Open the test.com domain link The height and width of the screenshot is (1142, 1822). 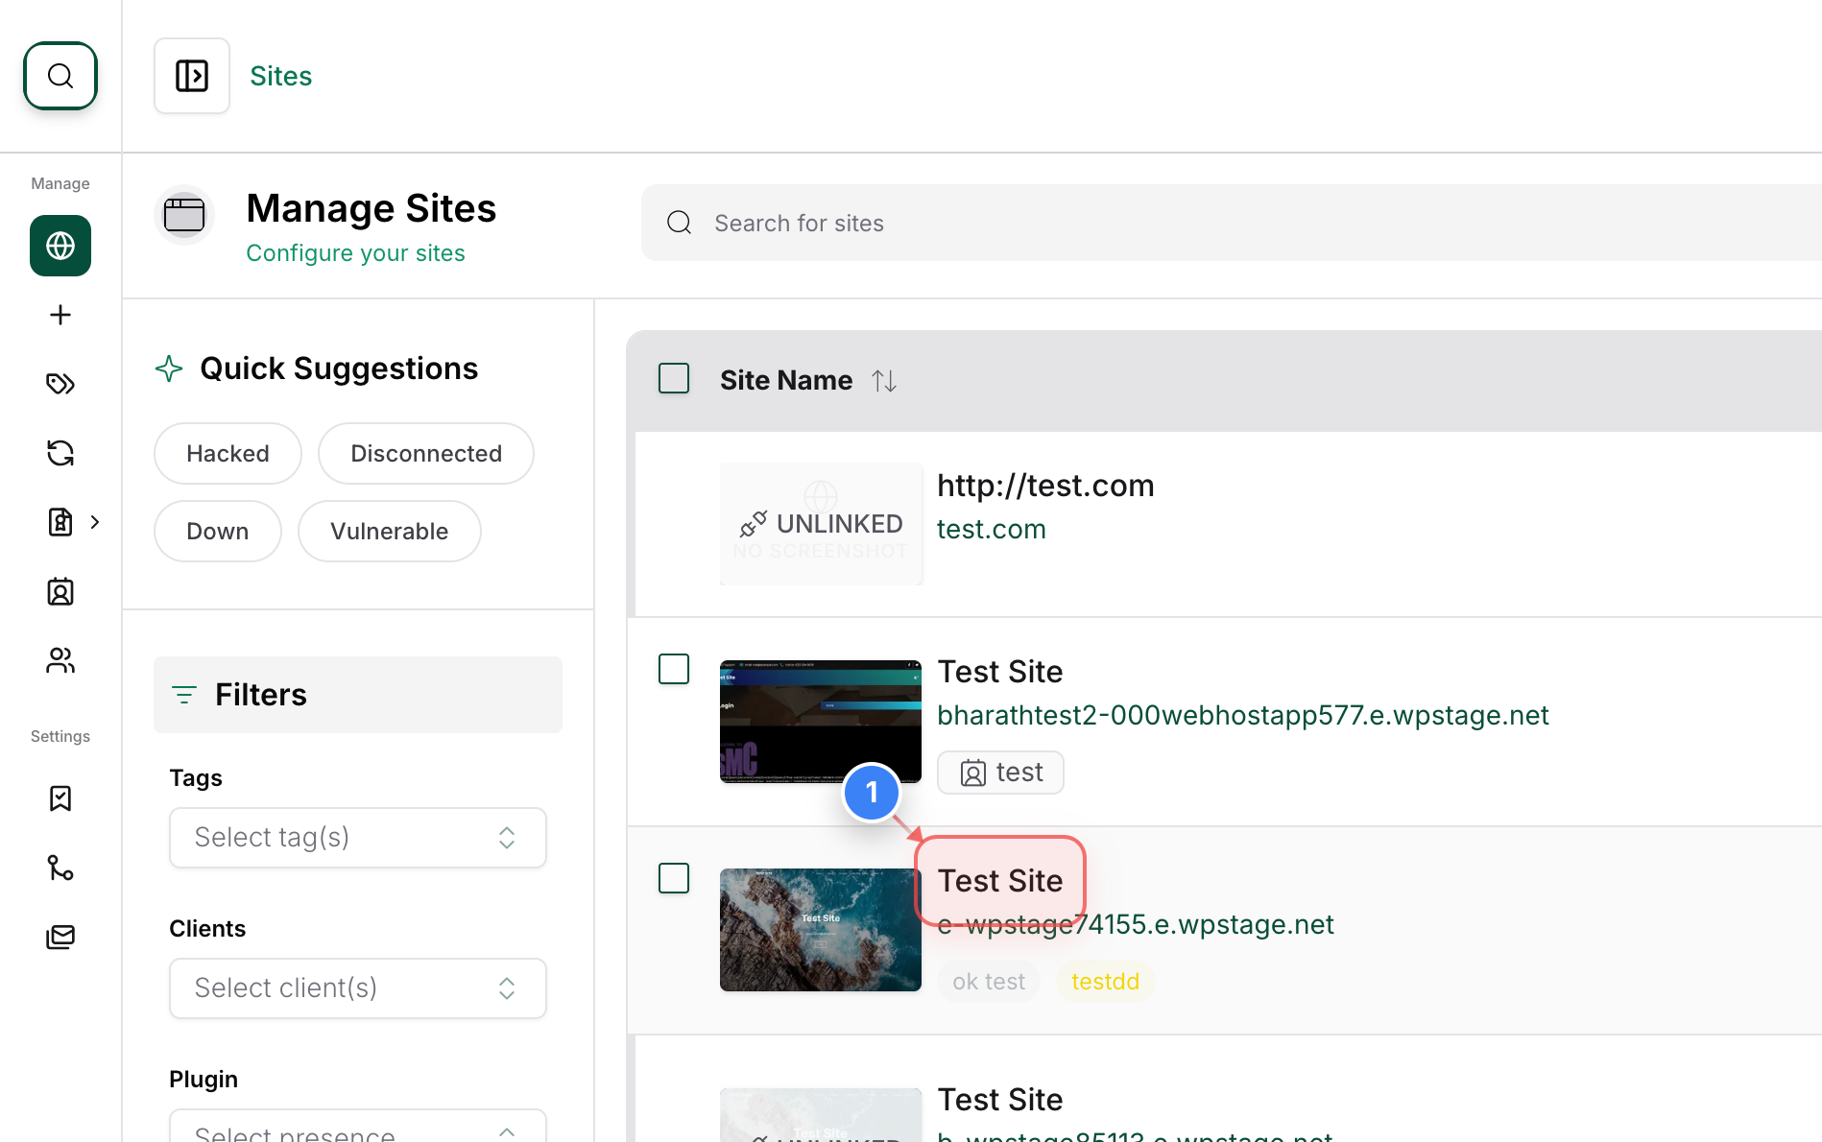click(x=992, y=529)
